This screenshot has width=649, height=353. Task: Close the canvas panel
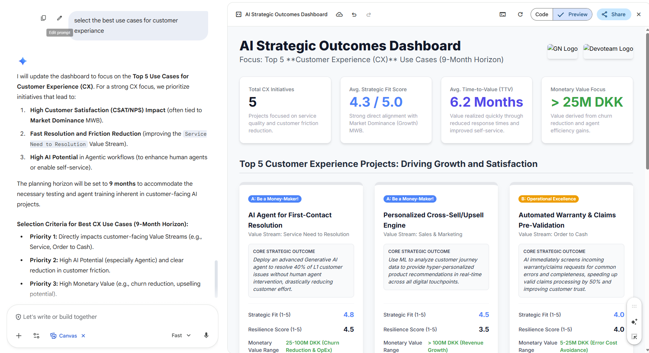639,14
